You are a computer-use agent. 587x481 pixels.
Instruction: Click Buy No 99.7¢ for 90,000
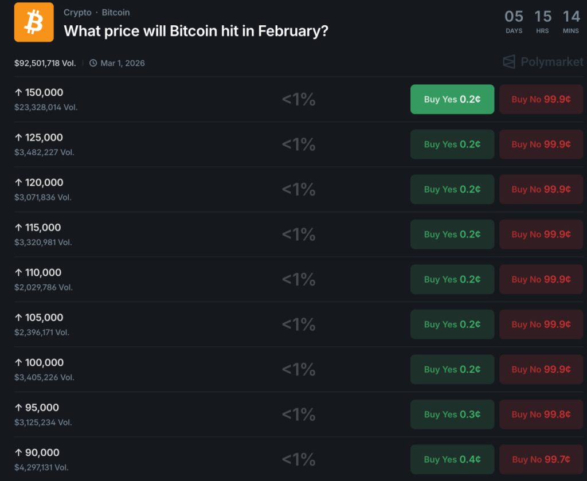pyautogui.click(x=541, y=459)
